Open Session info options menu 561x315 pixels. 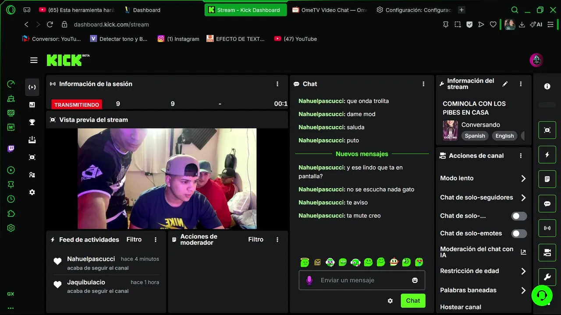277,84
